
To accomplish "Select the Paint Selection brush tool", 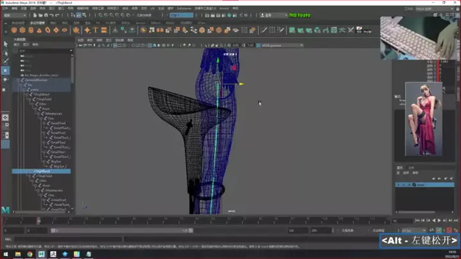I will click(x=5, y=62).
